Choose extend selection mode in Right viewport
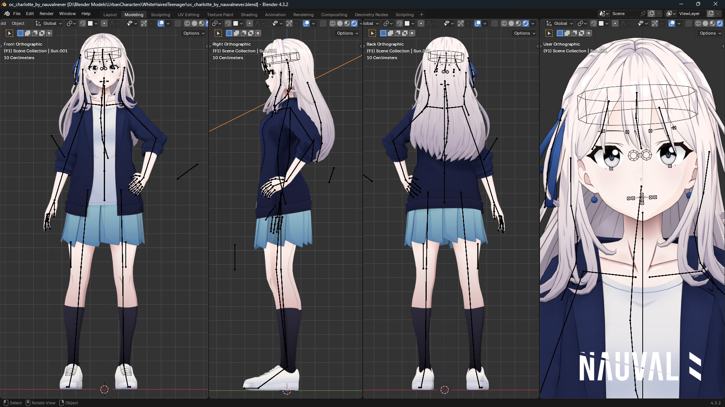Screen dimensions: 725x407 (x=236, y=33)
